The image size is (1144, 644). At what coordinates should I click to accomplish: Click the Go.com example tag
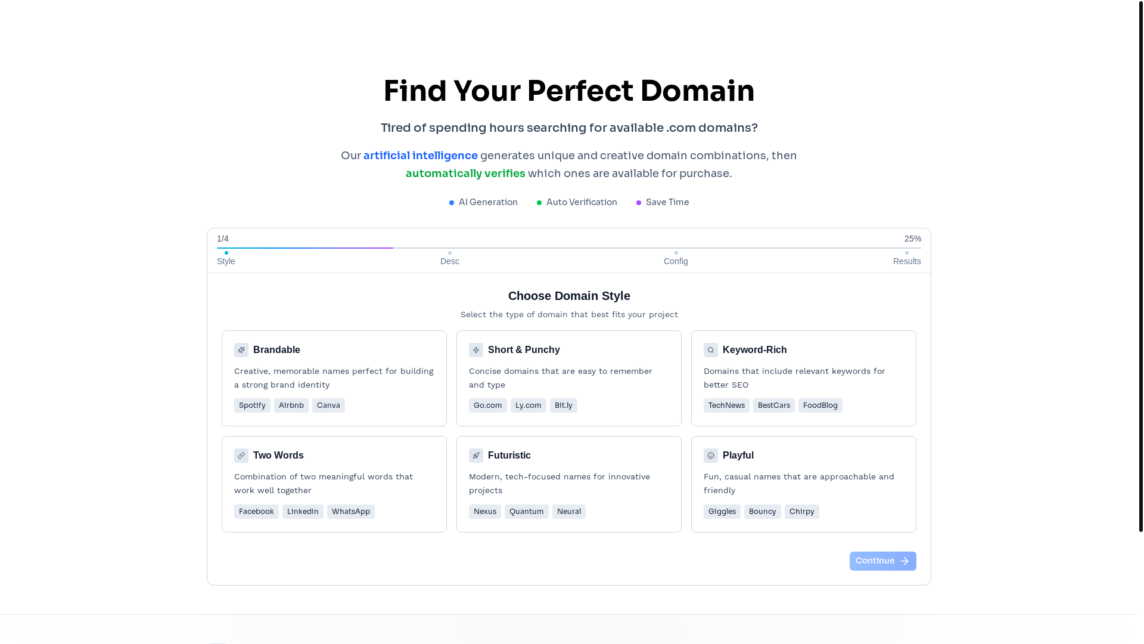(488, 405)
